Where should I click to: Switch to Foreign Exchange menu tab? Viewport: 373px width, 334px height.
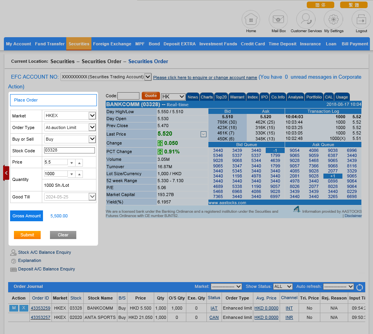tap(112, 44)
